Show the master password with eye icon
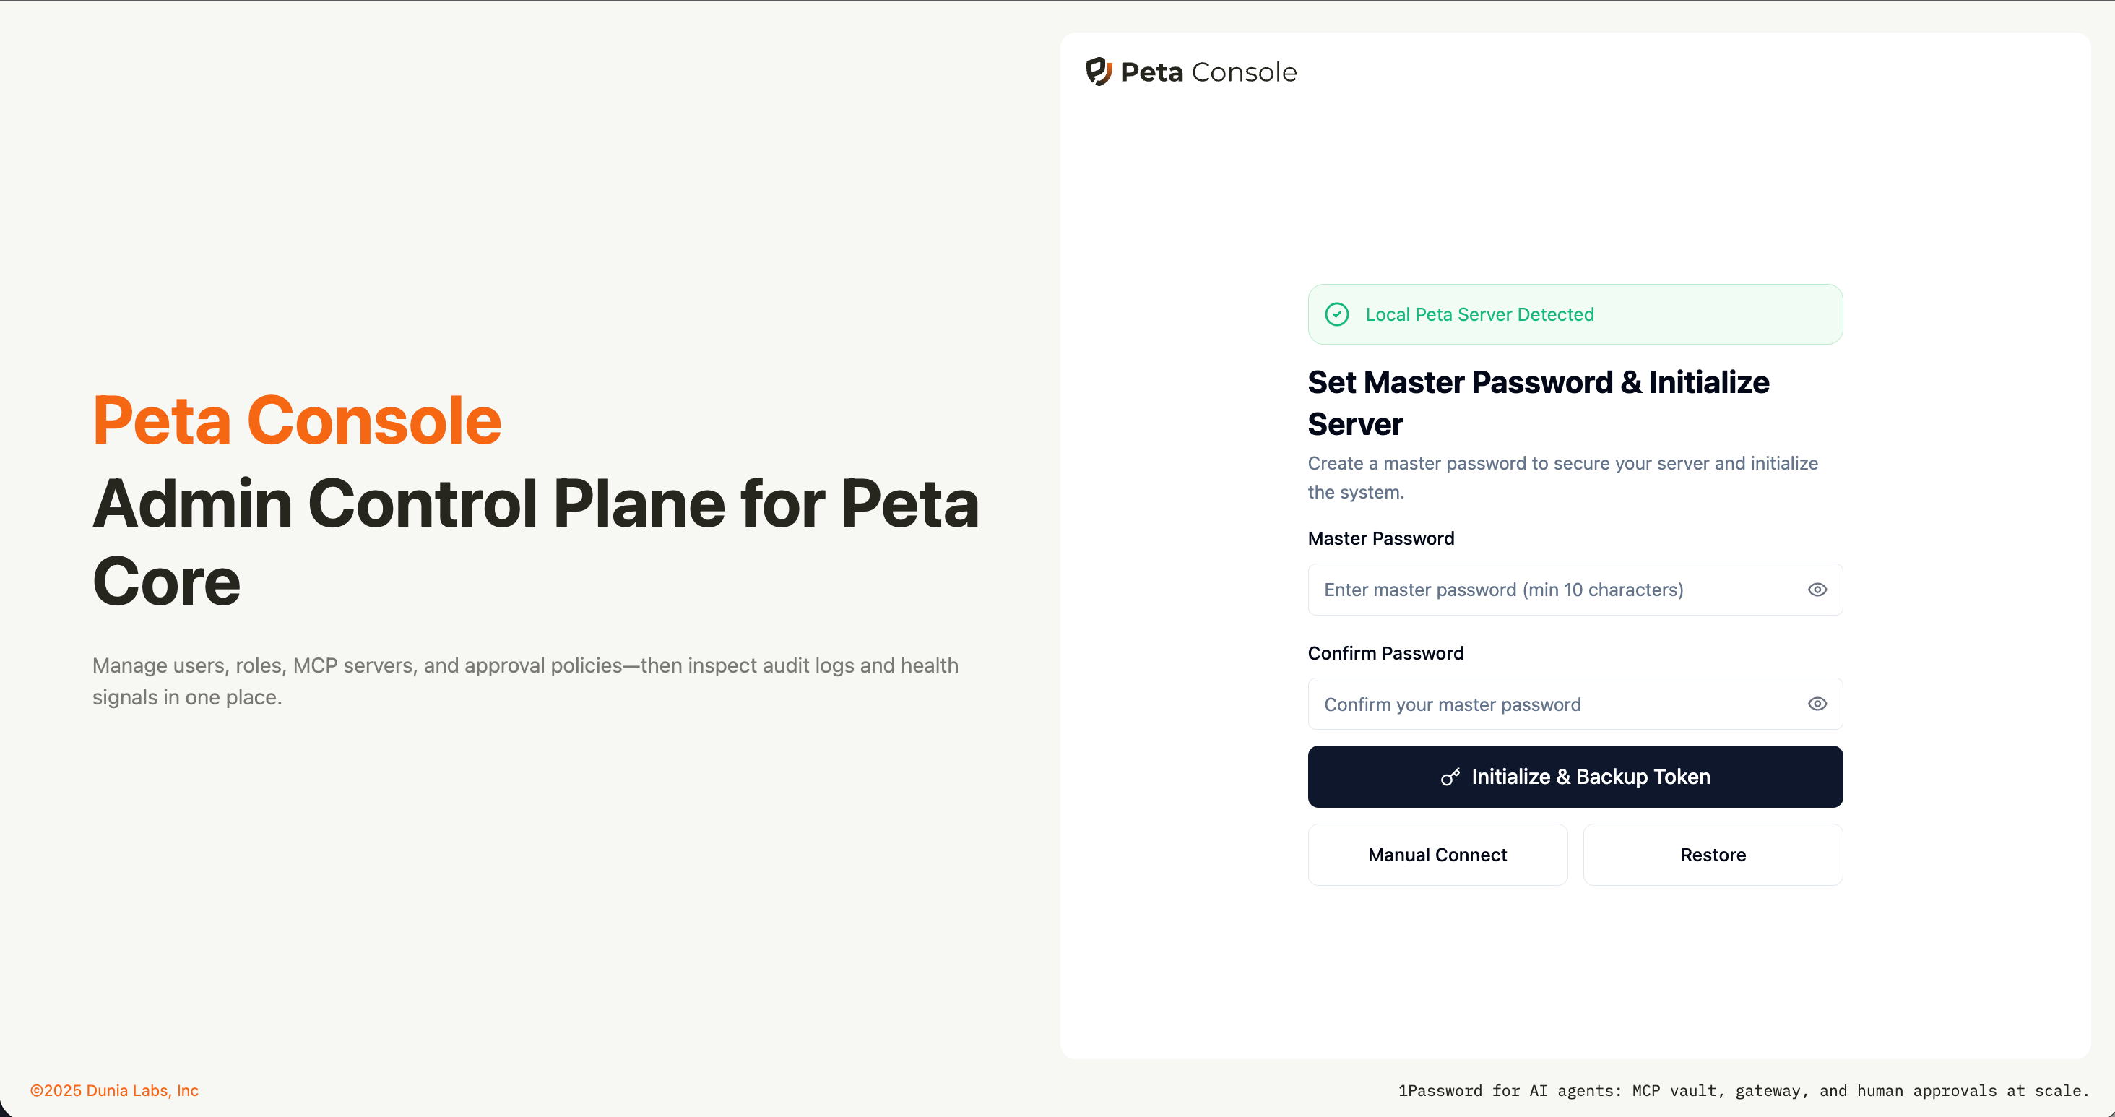 [x=1817, y=590]
